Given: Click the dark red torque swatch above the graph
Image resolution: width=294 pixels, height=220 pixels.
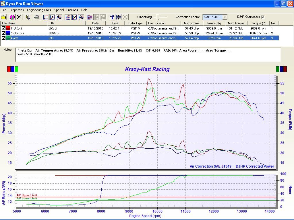Looking at the screenshot, I should (x=285, y=69).
